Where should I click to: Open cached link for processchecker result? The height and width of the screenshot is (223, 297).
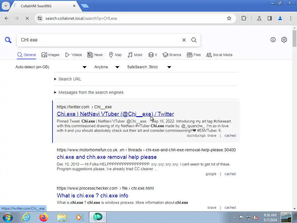point(230,208)
